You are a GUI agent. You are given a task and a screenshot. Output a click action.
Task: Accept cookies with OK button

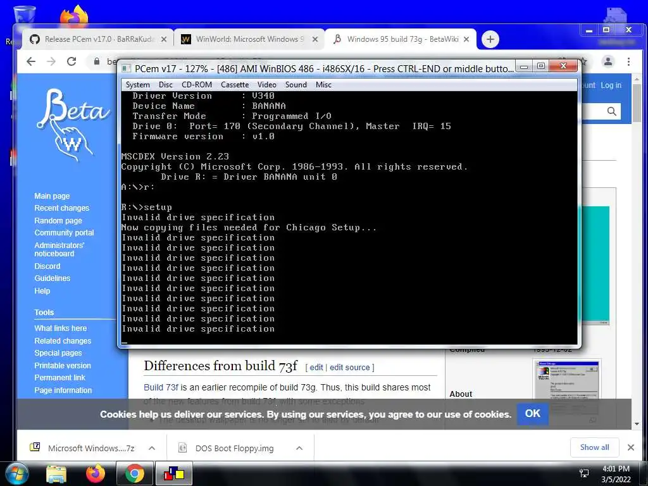point(532,414)
